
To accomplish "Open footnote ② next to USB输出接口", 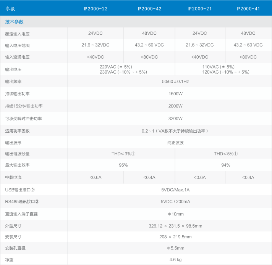I will pos(33,190).
